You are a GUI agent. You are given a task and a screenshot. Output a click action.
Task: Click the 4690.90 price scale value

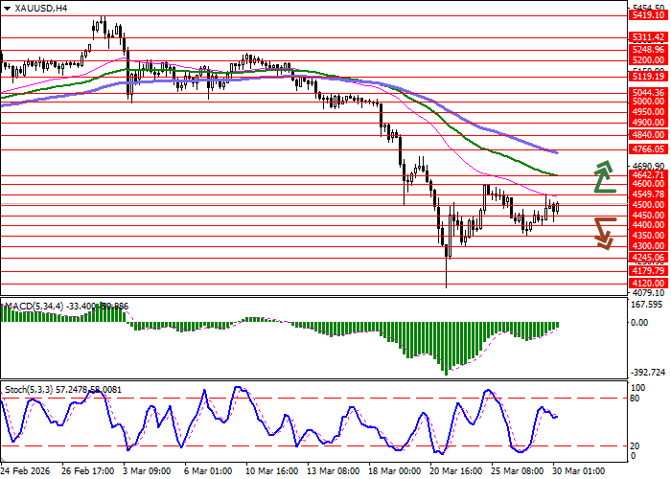(648, 166)
